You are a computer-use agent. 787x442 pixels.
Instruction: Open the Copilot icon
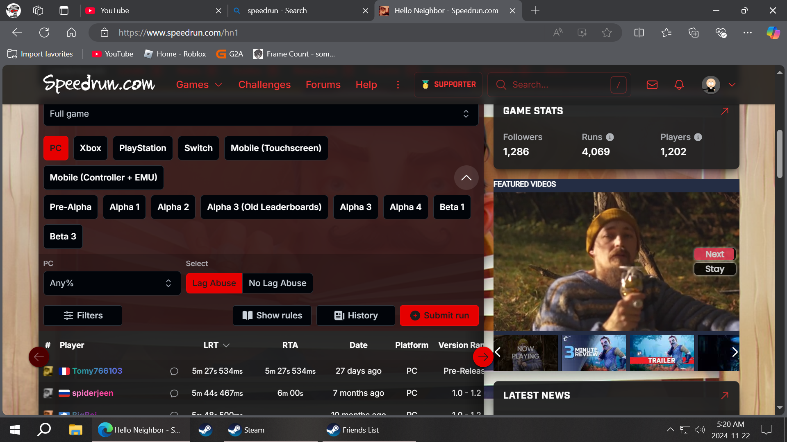[x=773, y=33]
